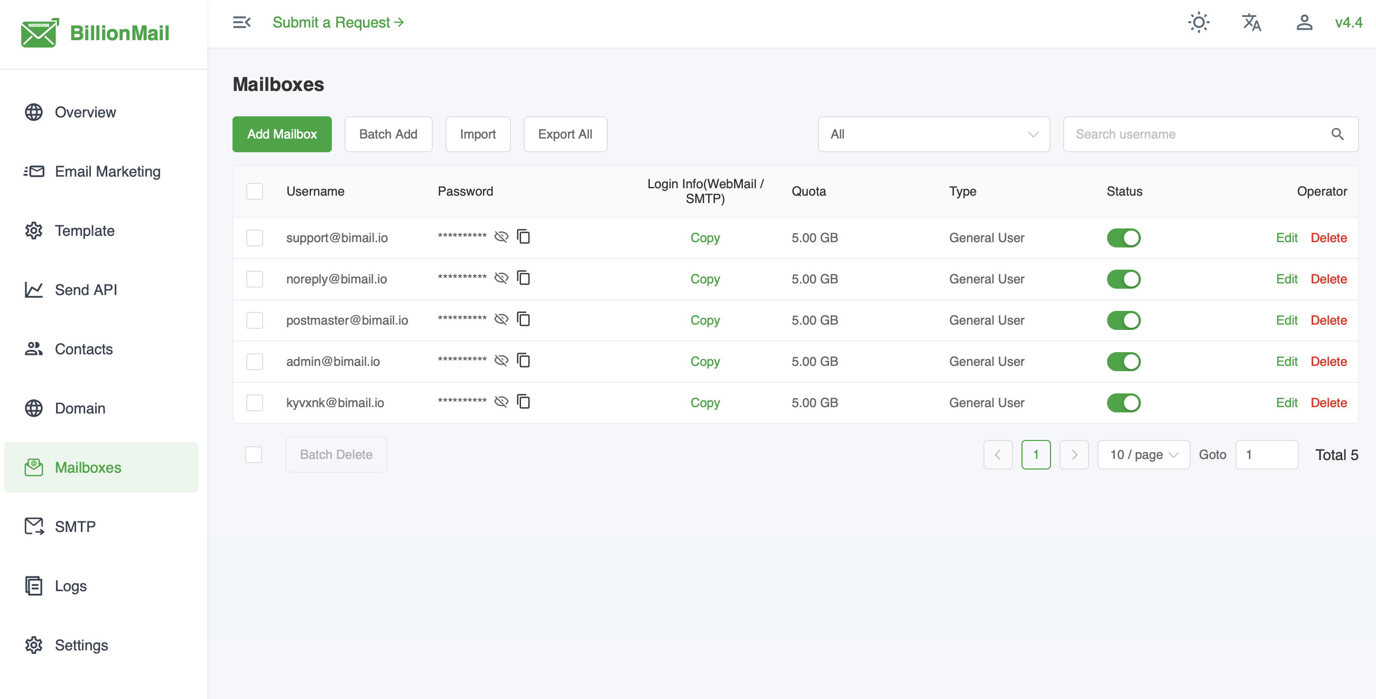Copy password for support@bimail.io

(x=524, y=237)
